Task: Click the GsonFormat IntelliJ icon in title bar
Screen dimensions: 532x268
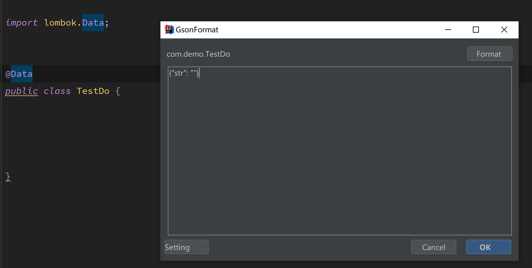Action: point(169,30)
